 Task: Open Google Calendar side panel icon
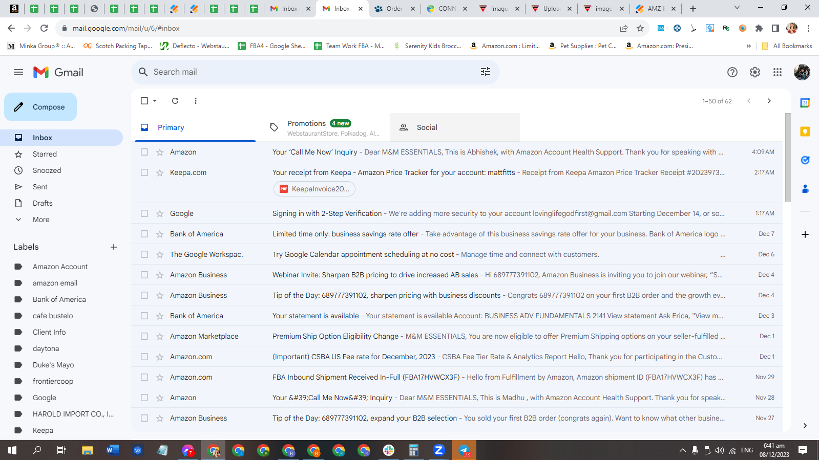point(805,103)
